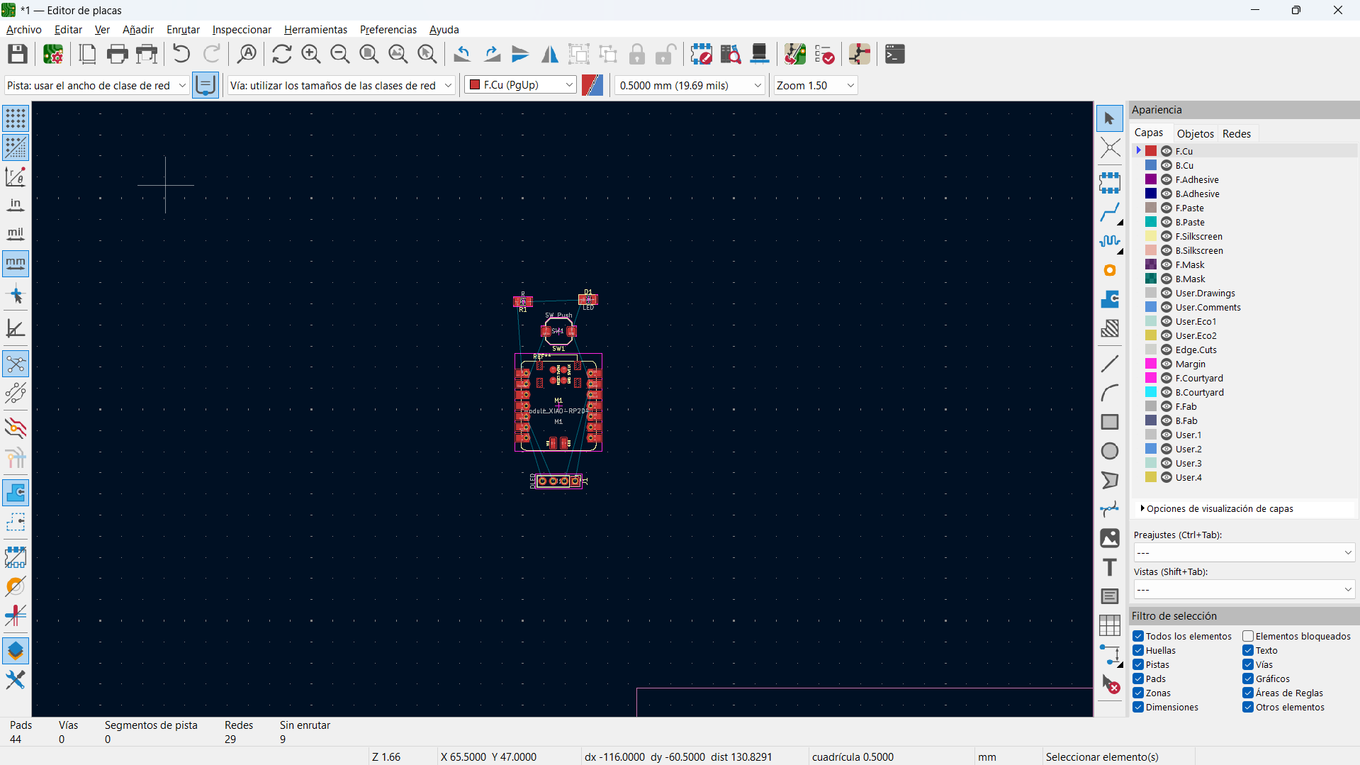The height and width of the screenshot is (765, 1360).
Task: Click the F.Cu red color swatch
Action: click(x=1152, y=151)
